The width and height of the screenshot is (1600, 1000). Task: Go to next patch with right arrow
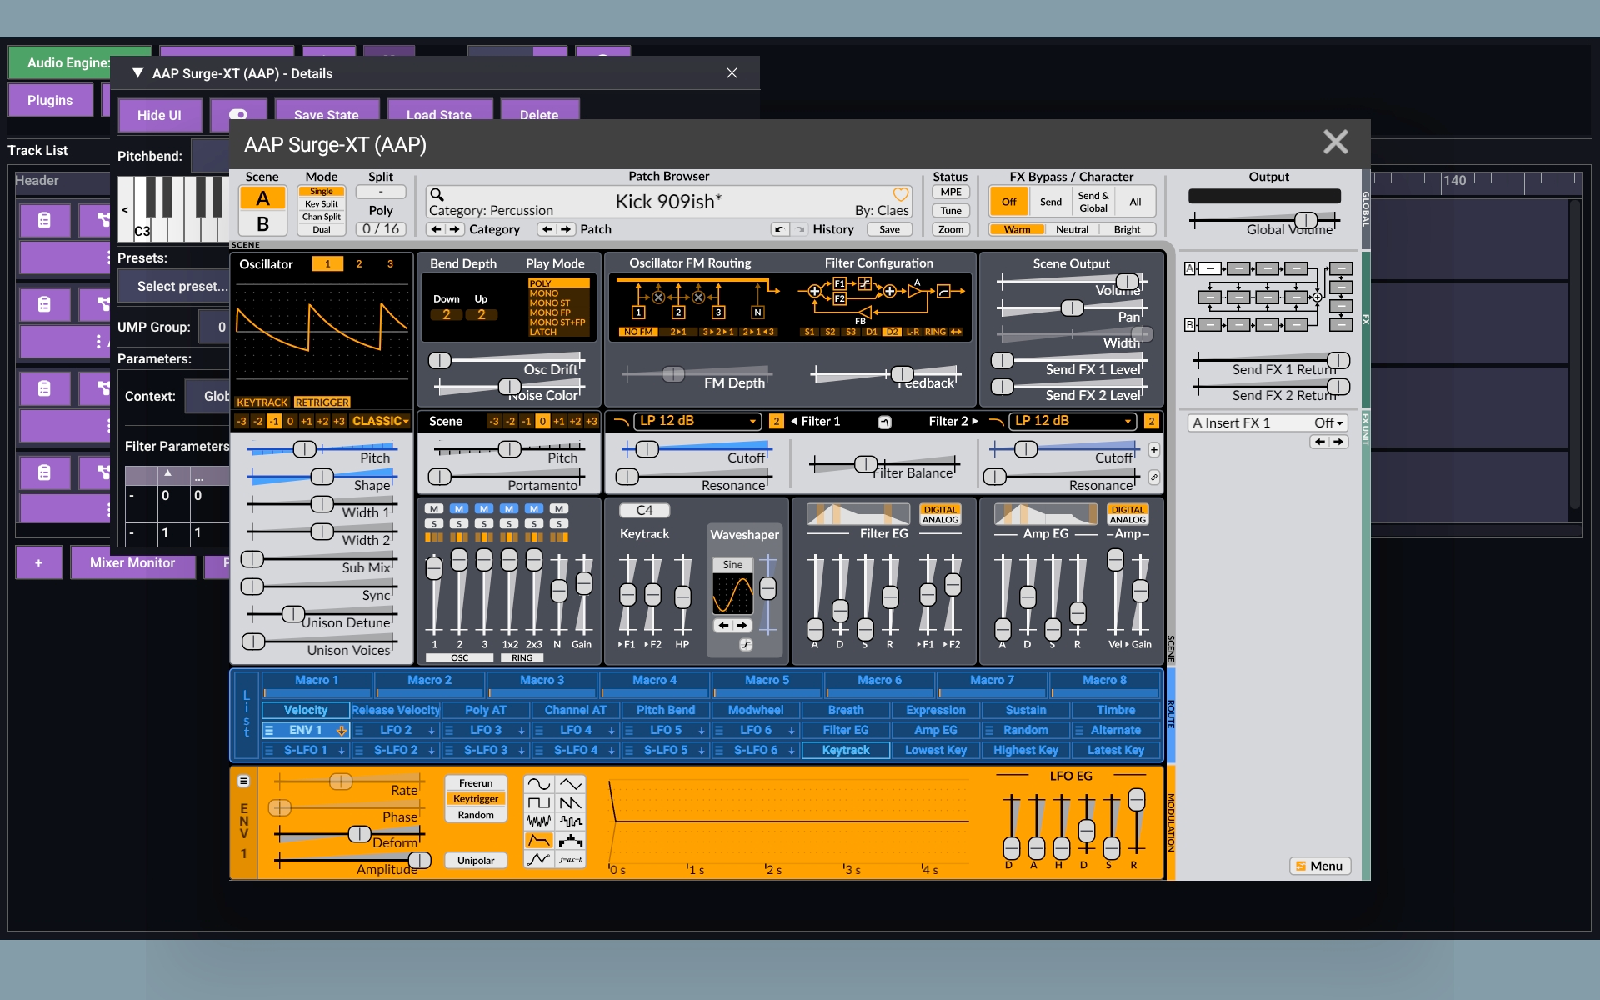(x=566, y=229)
